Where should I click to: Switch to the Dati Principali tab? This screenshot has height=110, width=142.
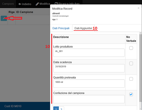point(61,28)
